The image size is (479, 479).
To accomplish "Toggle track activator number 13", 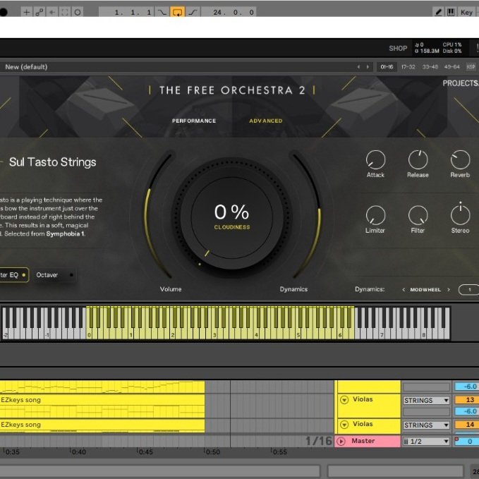I will [467, 400].
